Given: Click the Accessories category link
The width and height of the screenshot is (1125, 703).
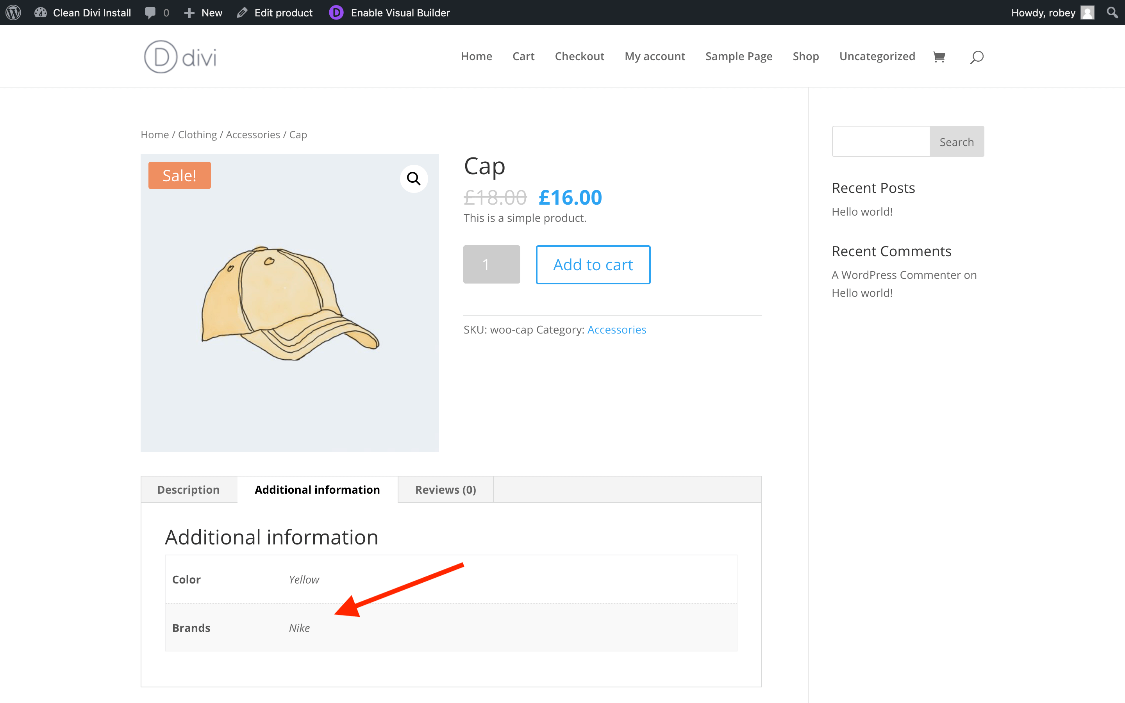Looking at the screenshot, I should click(x=616, y=329).
